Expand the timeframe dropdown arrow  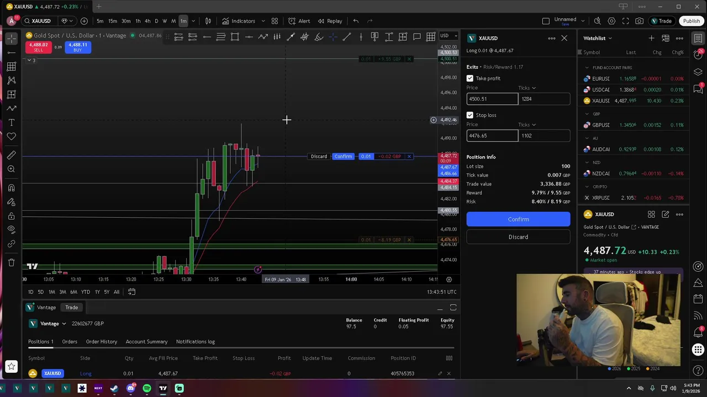pos(193,21)
